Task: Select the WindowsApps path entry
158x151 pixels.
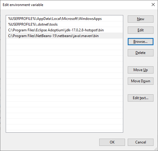Action: [64, 19]
